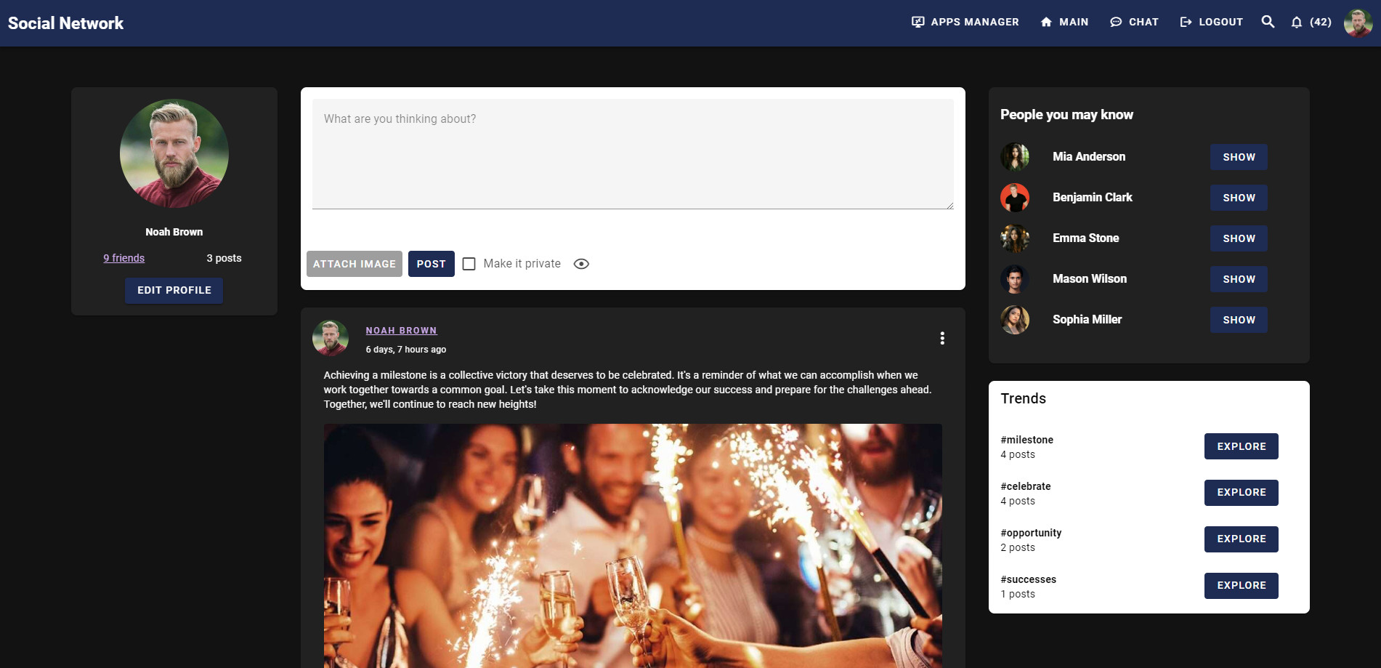
Task: Click Emma Stone's avatar
Action: coord(1015,238)
